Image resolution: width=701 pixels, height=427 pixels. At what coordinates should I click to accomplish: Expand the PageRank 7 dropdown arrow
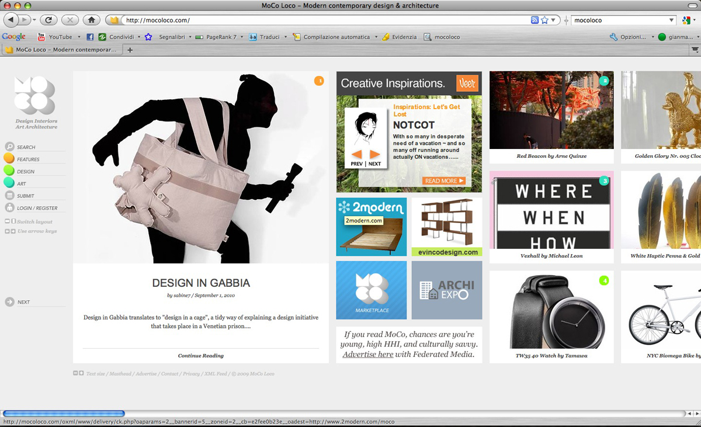click(x=241, y=37)
